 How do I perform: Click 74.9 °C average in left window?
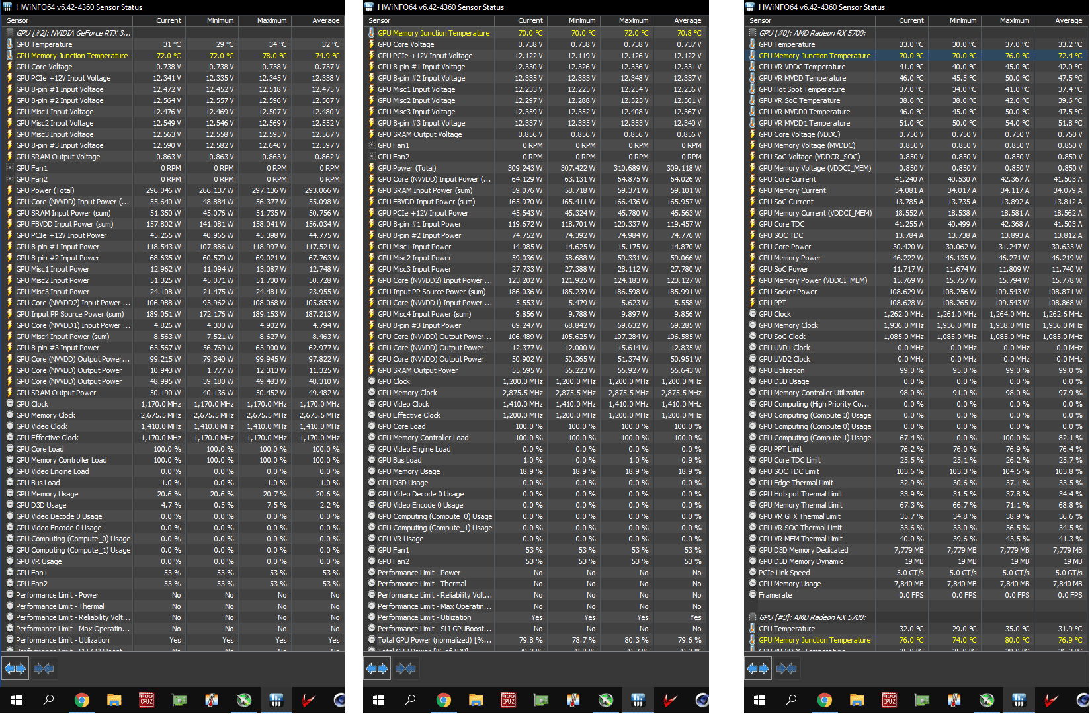[327, 56]
